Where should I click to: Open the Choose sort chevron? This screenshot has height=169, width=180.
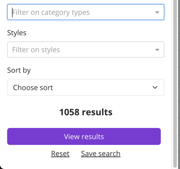(x=155, y=88)
